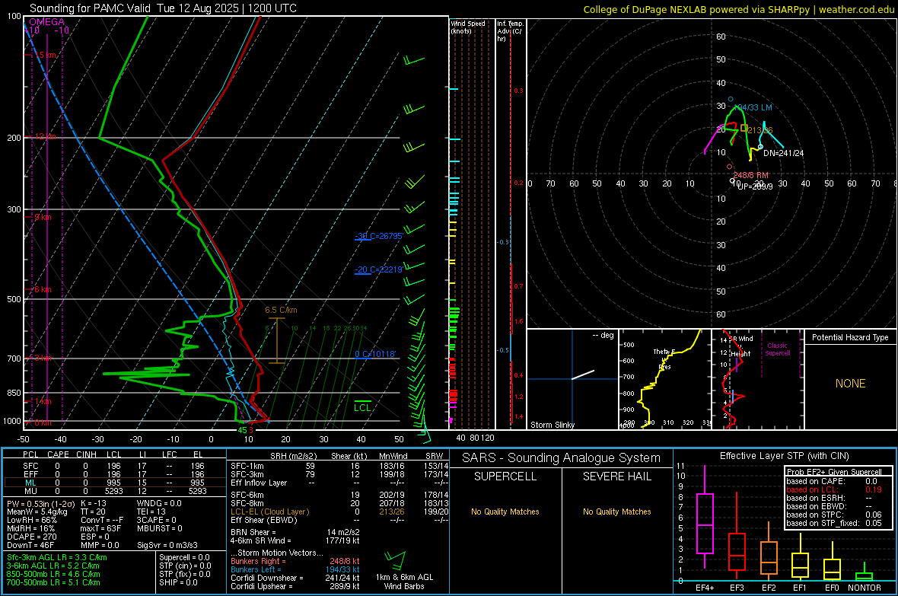Image resolution: width=898 pixels, height=596 pixels.
Task: Click the red 'Bunkers Right' storm motion
Action: 295,561
